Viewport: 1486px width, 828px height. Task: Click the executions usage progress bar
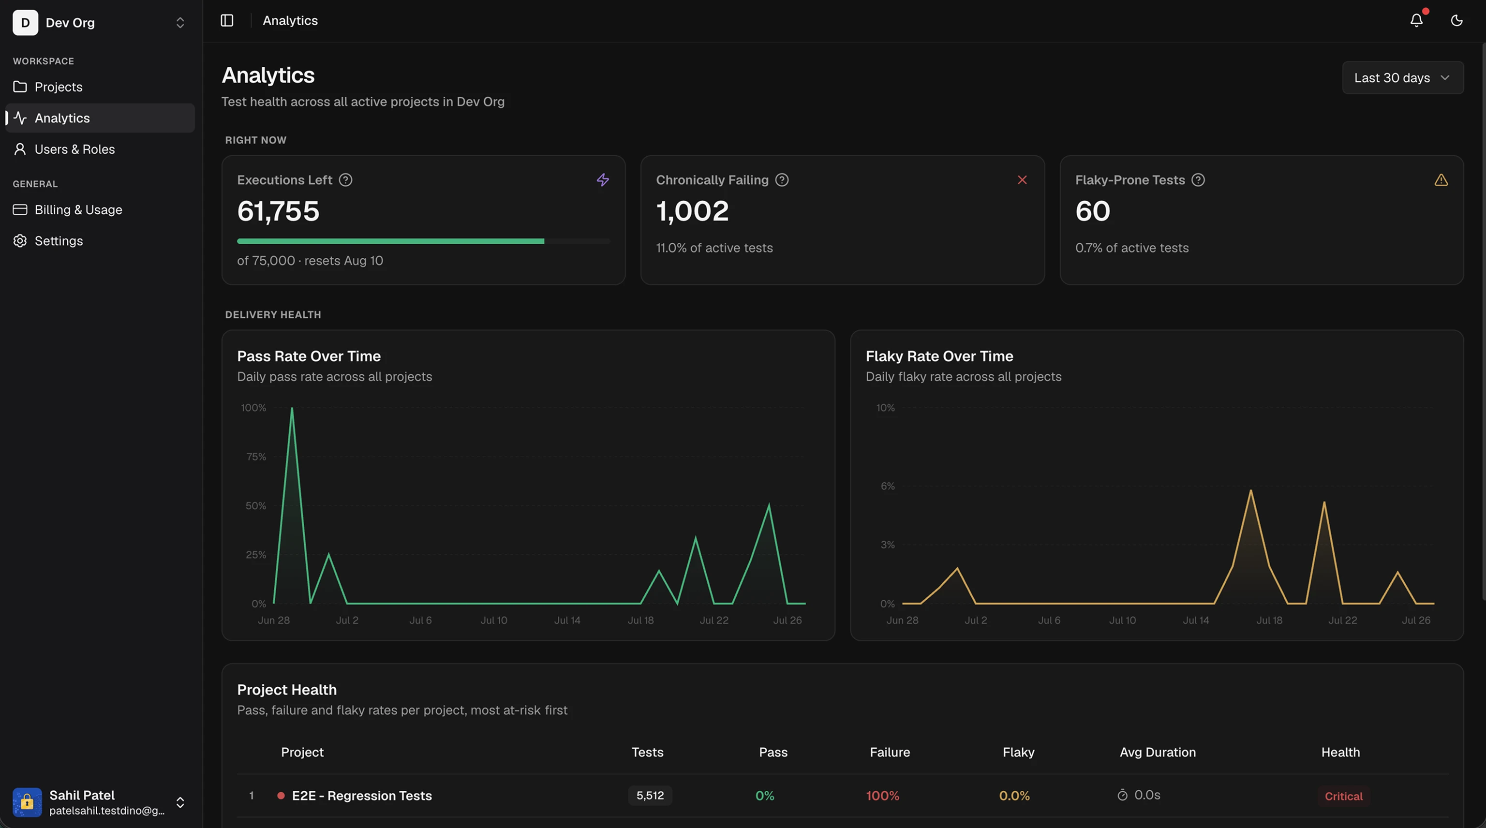[x=423, y=241]
